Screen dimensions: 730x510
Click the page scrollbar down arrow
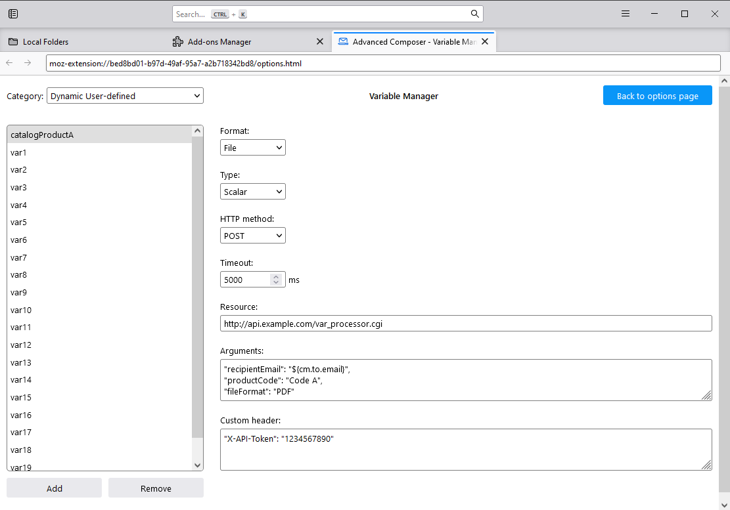724,505
